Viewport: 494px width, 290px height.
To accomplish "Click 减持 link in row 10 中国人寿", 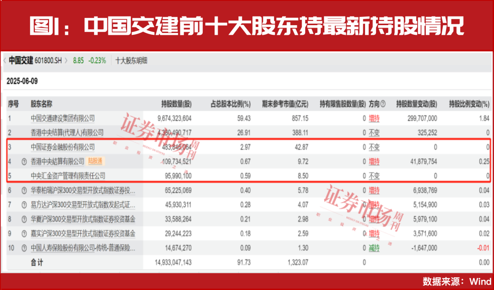I will coord(374,248).
